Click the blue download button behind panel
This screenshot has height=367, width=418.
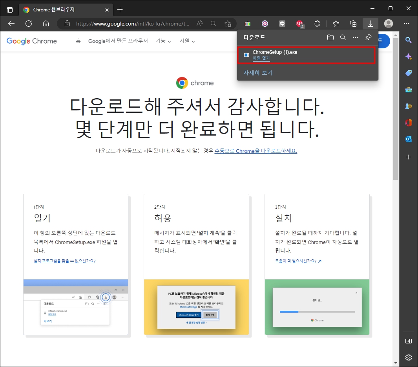click(384, 41)
